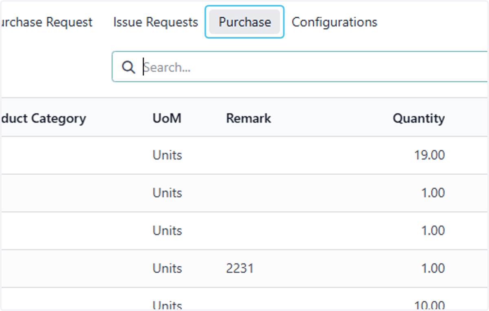Viewport: 489px width, 311px height.
Task: Sort by Remark column header
Action: pyautogui.click(x=249, y=118)
